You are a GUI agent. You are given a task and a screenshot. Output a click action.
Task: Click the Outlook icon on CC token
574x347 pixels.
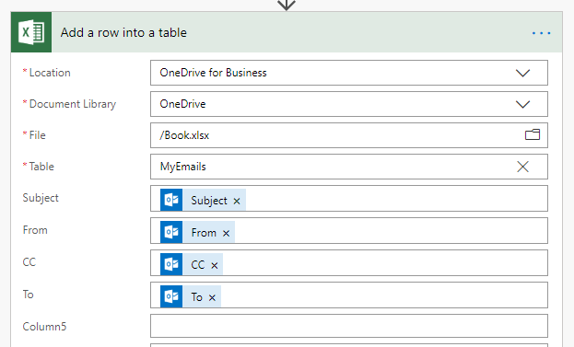pos(171,264)
